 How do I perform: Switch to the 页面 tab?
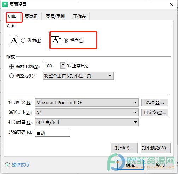coord(12,16)
